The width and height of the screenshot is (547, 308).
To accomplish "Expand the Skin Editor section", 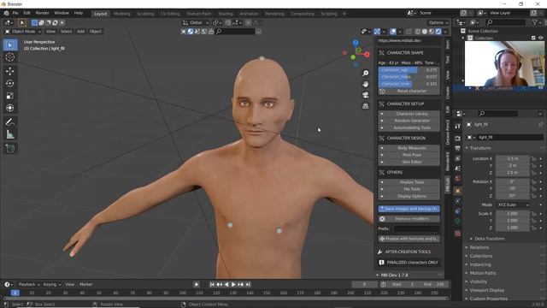I will [409, 162].
